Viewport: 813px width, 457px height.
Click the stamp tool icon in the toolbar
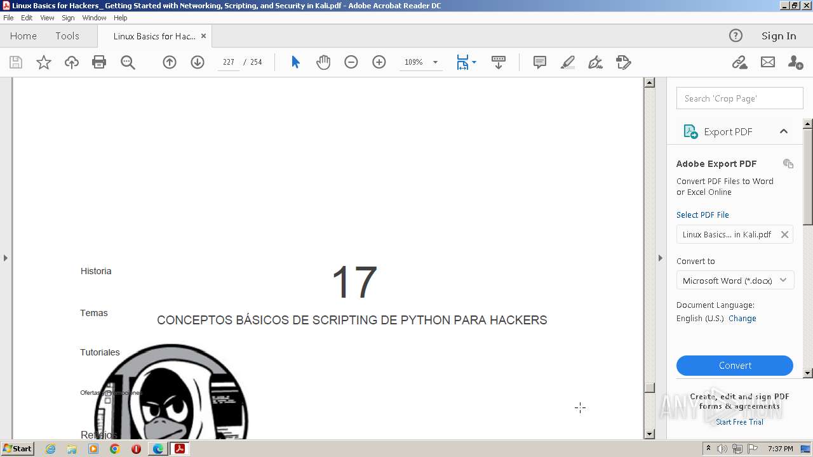click(x=624, y=62)
